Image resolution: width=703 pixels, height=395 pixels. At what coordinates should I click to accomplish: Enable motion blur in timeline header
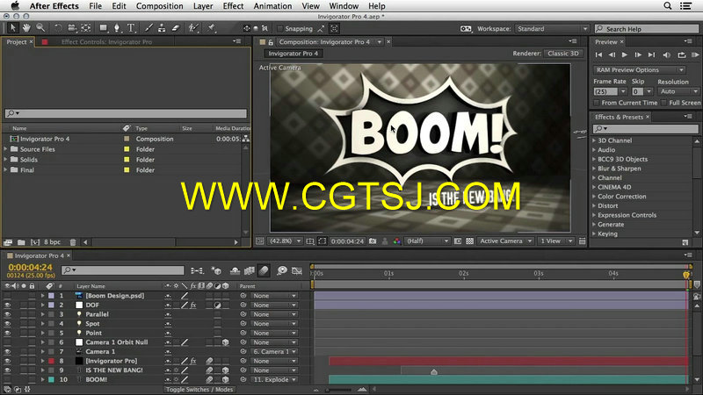[x=264, y=270]
